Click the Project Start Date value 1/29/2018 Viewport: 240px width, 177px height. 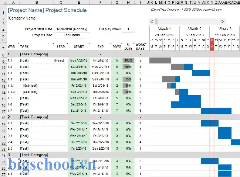tap(72, 29)
